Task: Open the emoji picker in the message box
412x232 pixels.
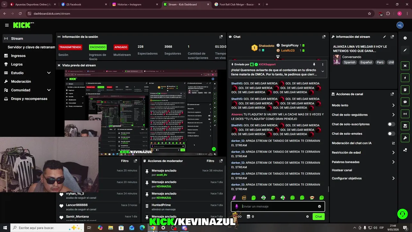Action: pos(319,207)
